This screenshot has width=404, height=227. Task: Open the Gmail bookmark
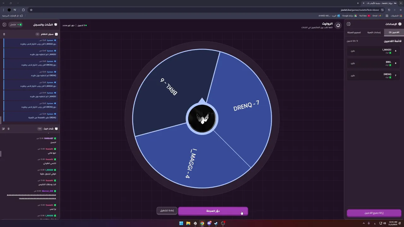coord(377,15)
